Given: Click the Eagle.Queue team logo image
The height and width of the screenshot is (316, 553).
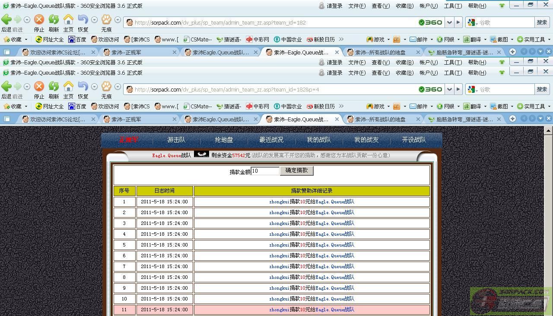Looking at the screenshot, I should tap(201, 154).
